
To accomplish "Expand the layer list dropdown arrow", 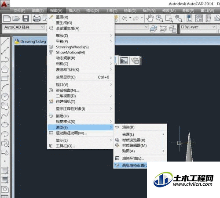I will 146,27.
